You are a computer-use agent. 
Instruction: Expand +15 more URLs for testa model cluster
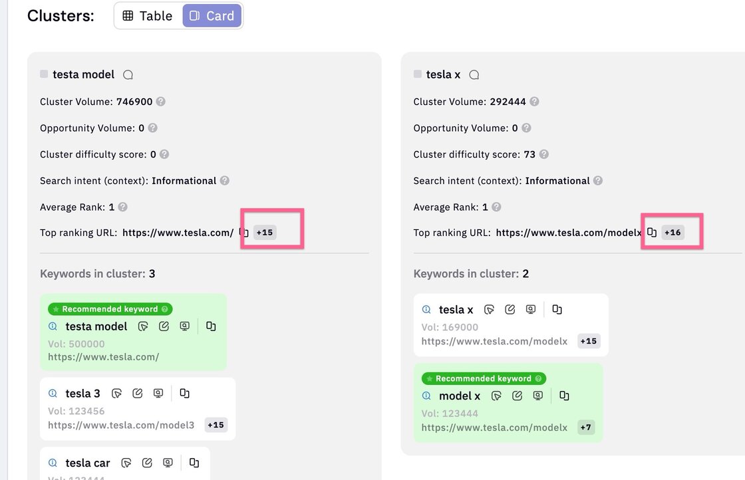pos(265,232)
